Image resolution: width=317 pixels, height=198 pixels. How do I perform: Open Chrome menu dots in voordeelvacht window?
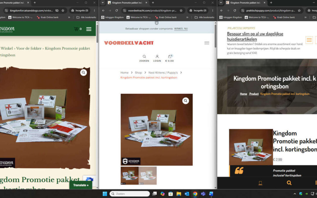click(213, 11)
